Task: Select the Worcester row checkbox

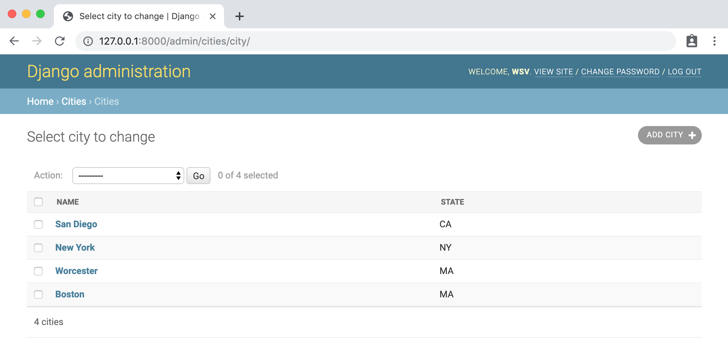Action: pyautogui.click(x=38, y=271)
